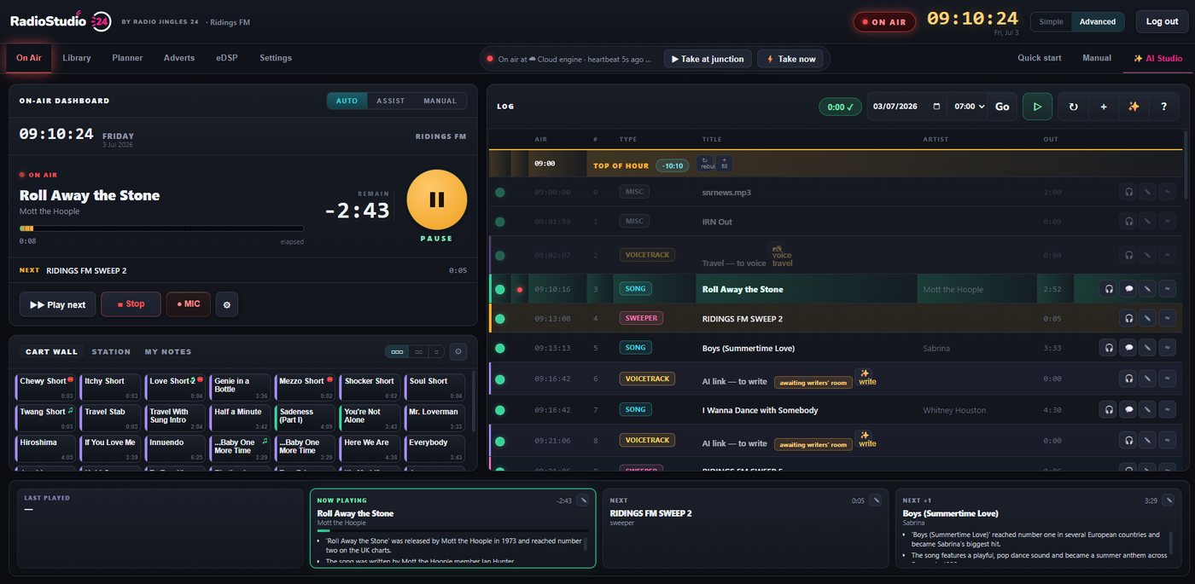Viewport: 1195px width, 584px height.
Task: Pause the currently playing song
Action: coord(436,199)
